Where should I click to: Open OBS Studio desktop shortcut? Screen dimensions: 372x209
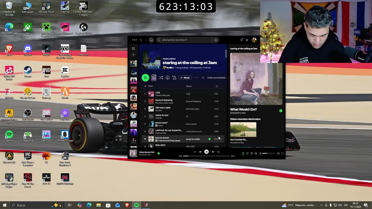point(28,115)
